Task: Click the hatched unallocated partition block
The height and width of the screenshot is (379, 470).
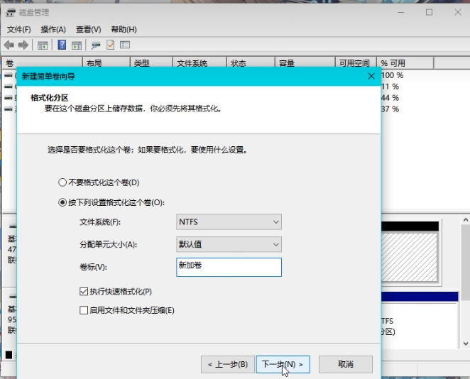Action: click(409, 257)
